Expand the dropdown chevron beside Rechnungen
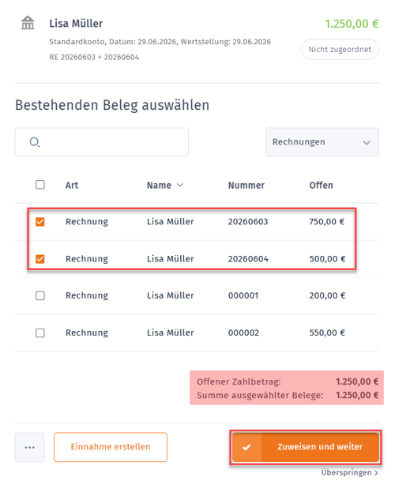395x481 pixels. tap(367, 143)
